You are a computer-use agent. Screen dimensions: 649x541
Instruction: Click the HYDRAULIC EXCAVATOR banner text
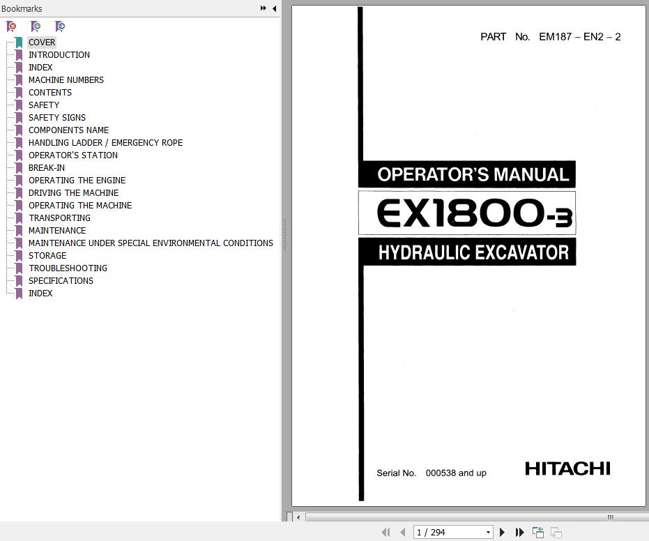point(473,252)
